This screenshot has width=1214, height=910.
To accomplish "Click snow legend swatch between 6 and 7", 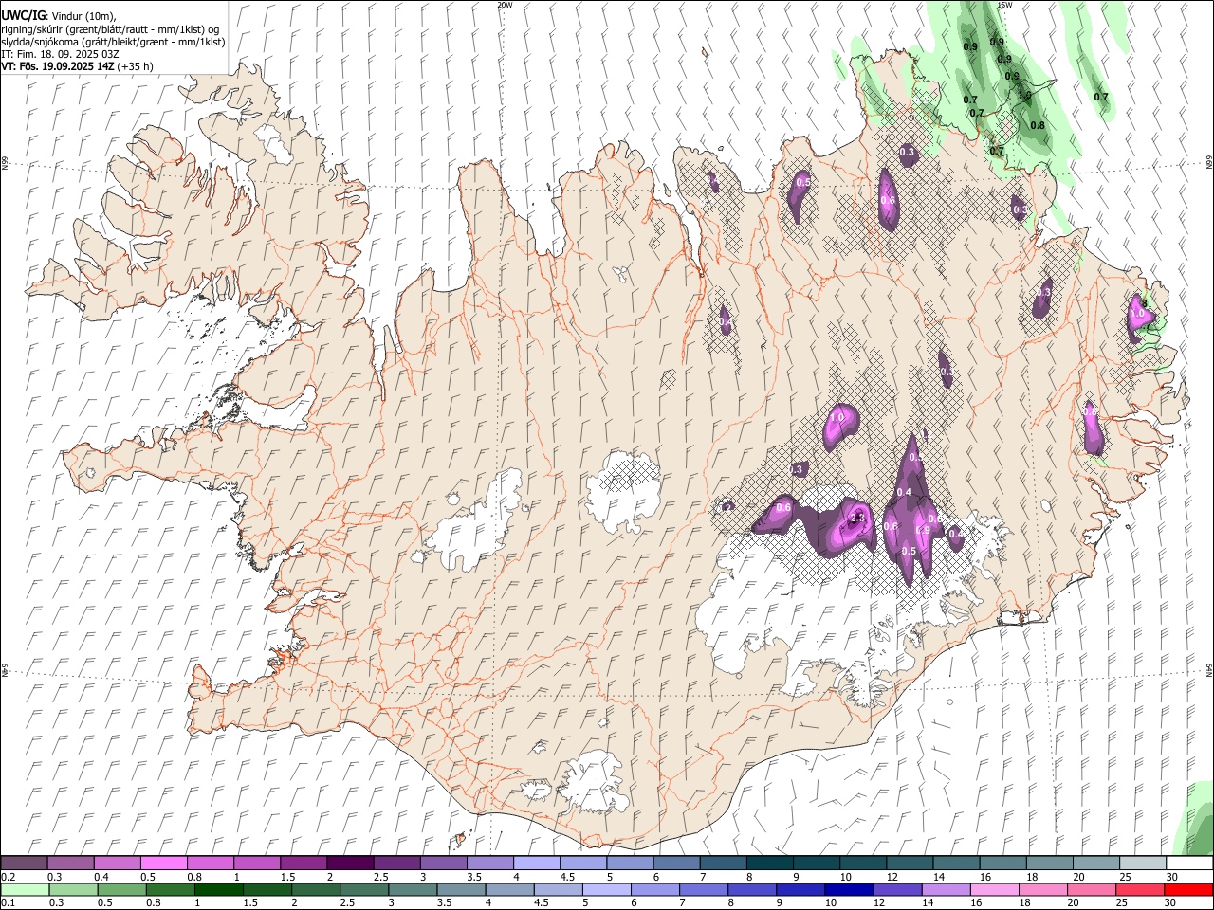I will pos(676,863).
